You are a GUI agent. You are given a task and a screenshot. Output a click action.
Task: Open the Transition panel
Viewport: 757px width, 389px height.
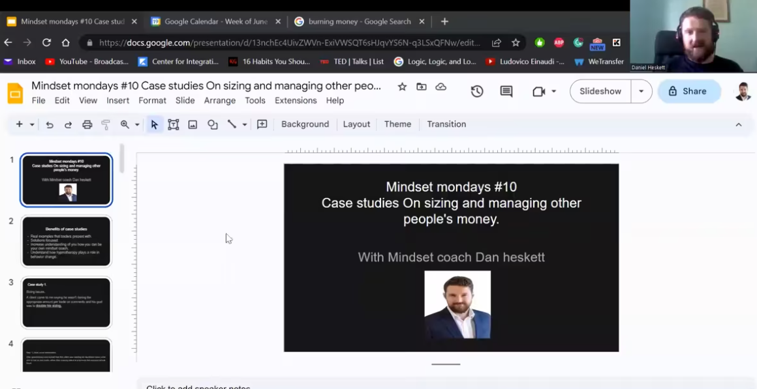(446, 124)
